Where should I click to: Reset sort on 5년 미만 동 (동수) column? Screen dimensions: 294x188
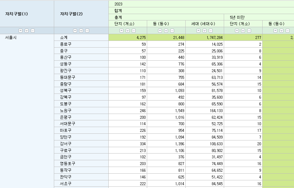[x=288, y=31]
